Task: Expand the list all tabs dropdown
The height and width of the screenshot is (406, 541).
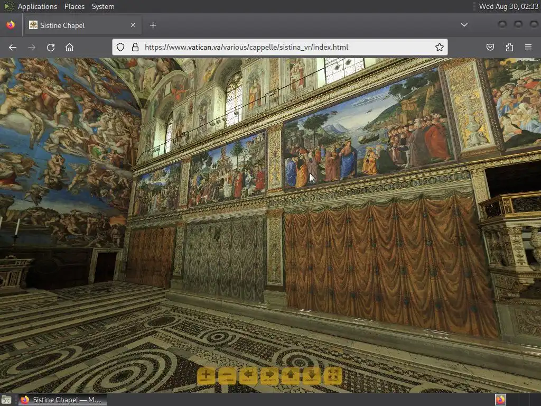Action: [x=464, y=25]
